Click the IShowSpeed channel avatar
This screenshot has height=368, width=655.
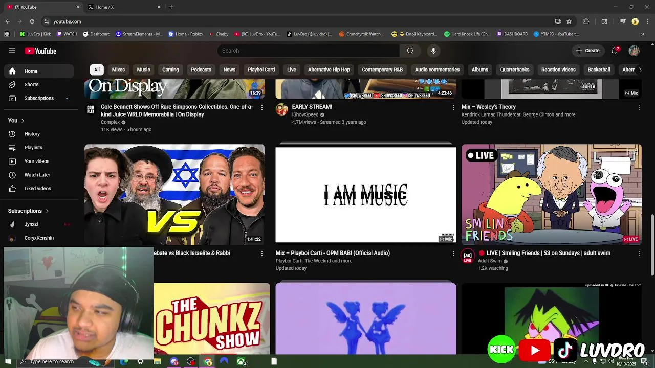coord(281,109)
